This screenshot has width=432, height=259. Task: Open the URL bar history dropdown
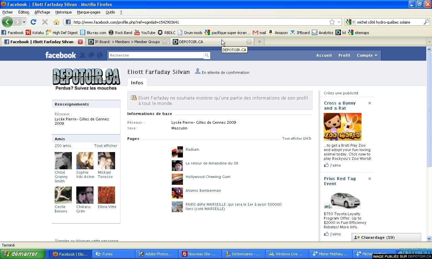pos(339,22)
